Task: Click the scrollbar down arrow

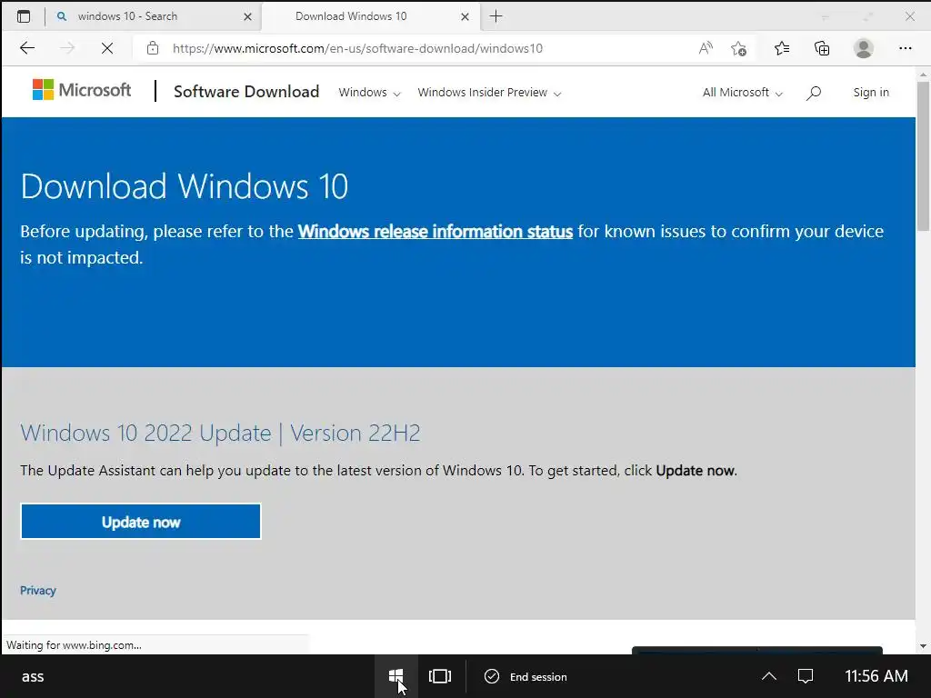Action: click(x=923, y=646)
